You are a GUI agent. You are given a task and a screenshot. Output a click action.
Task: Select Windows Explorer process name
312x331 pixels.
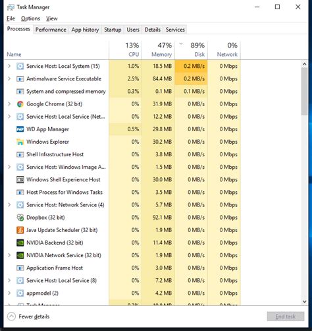pyautogui.click(x=47, y=142)
